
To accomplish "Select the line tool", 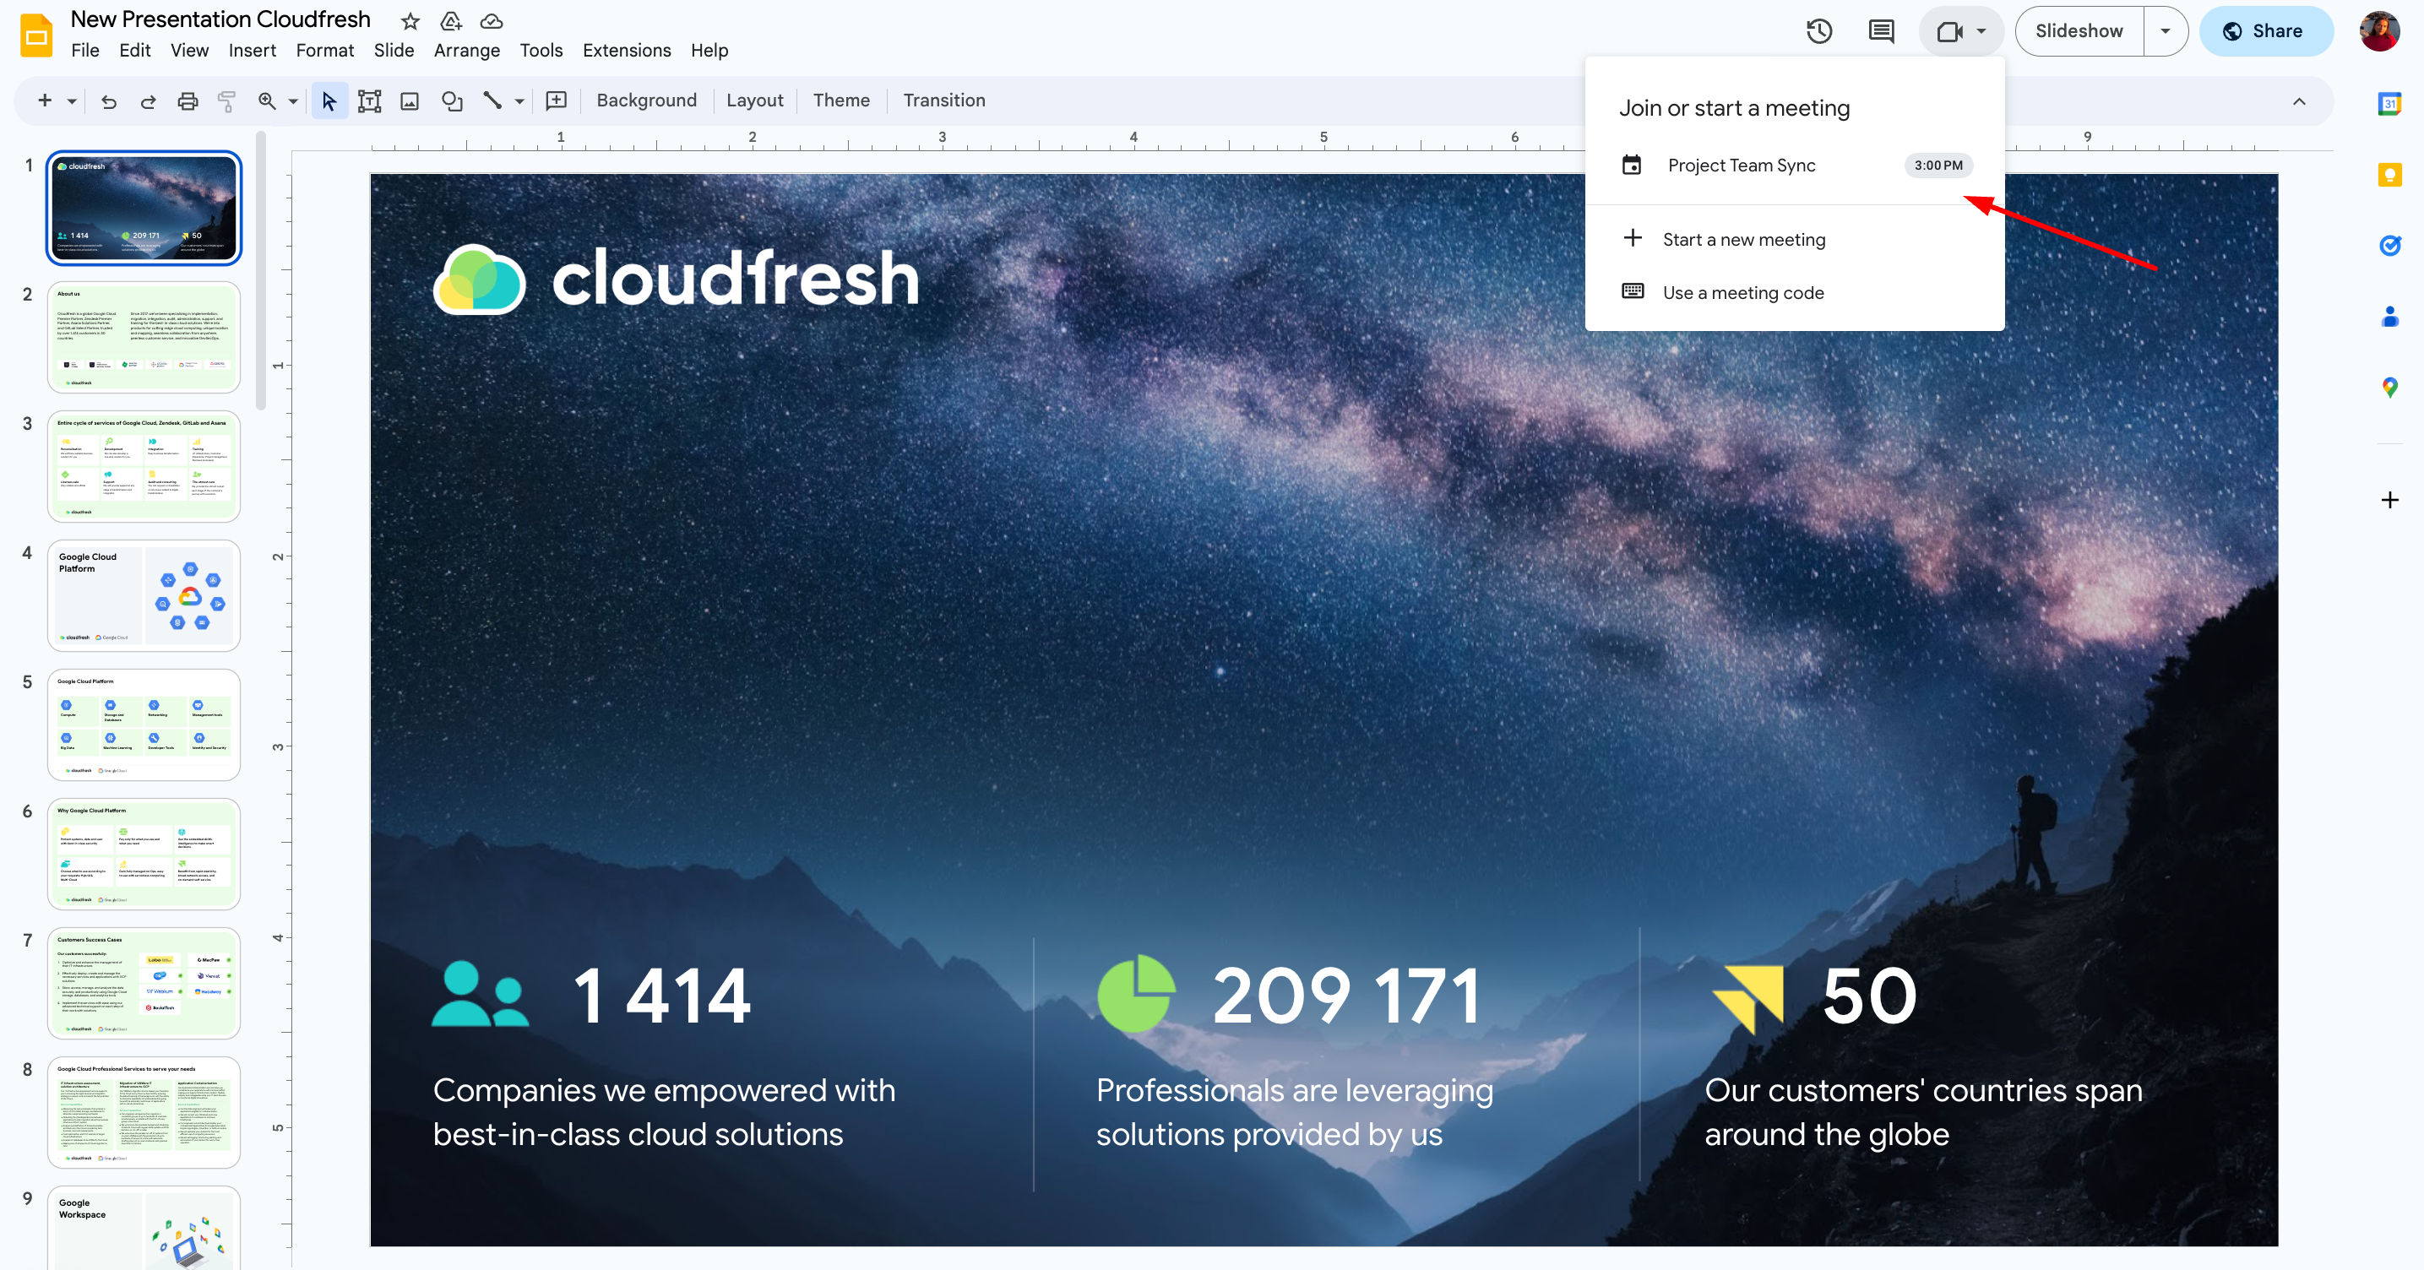I will click(492, 100).
